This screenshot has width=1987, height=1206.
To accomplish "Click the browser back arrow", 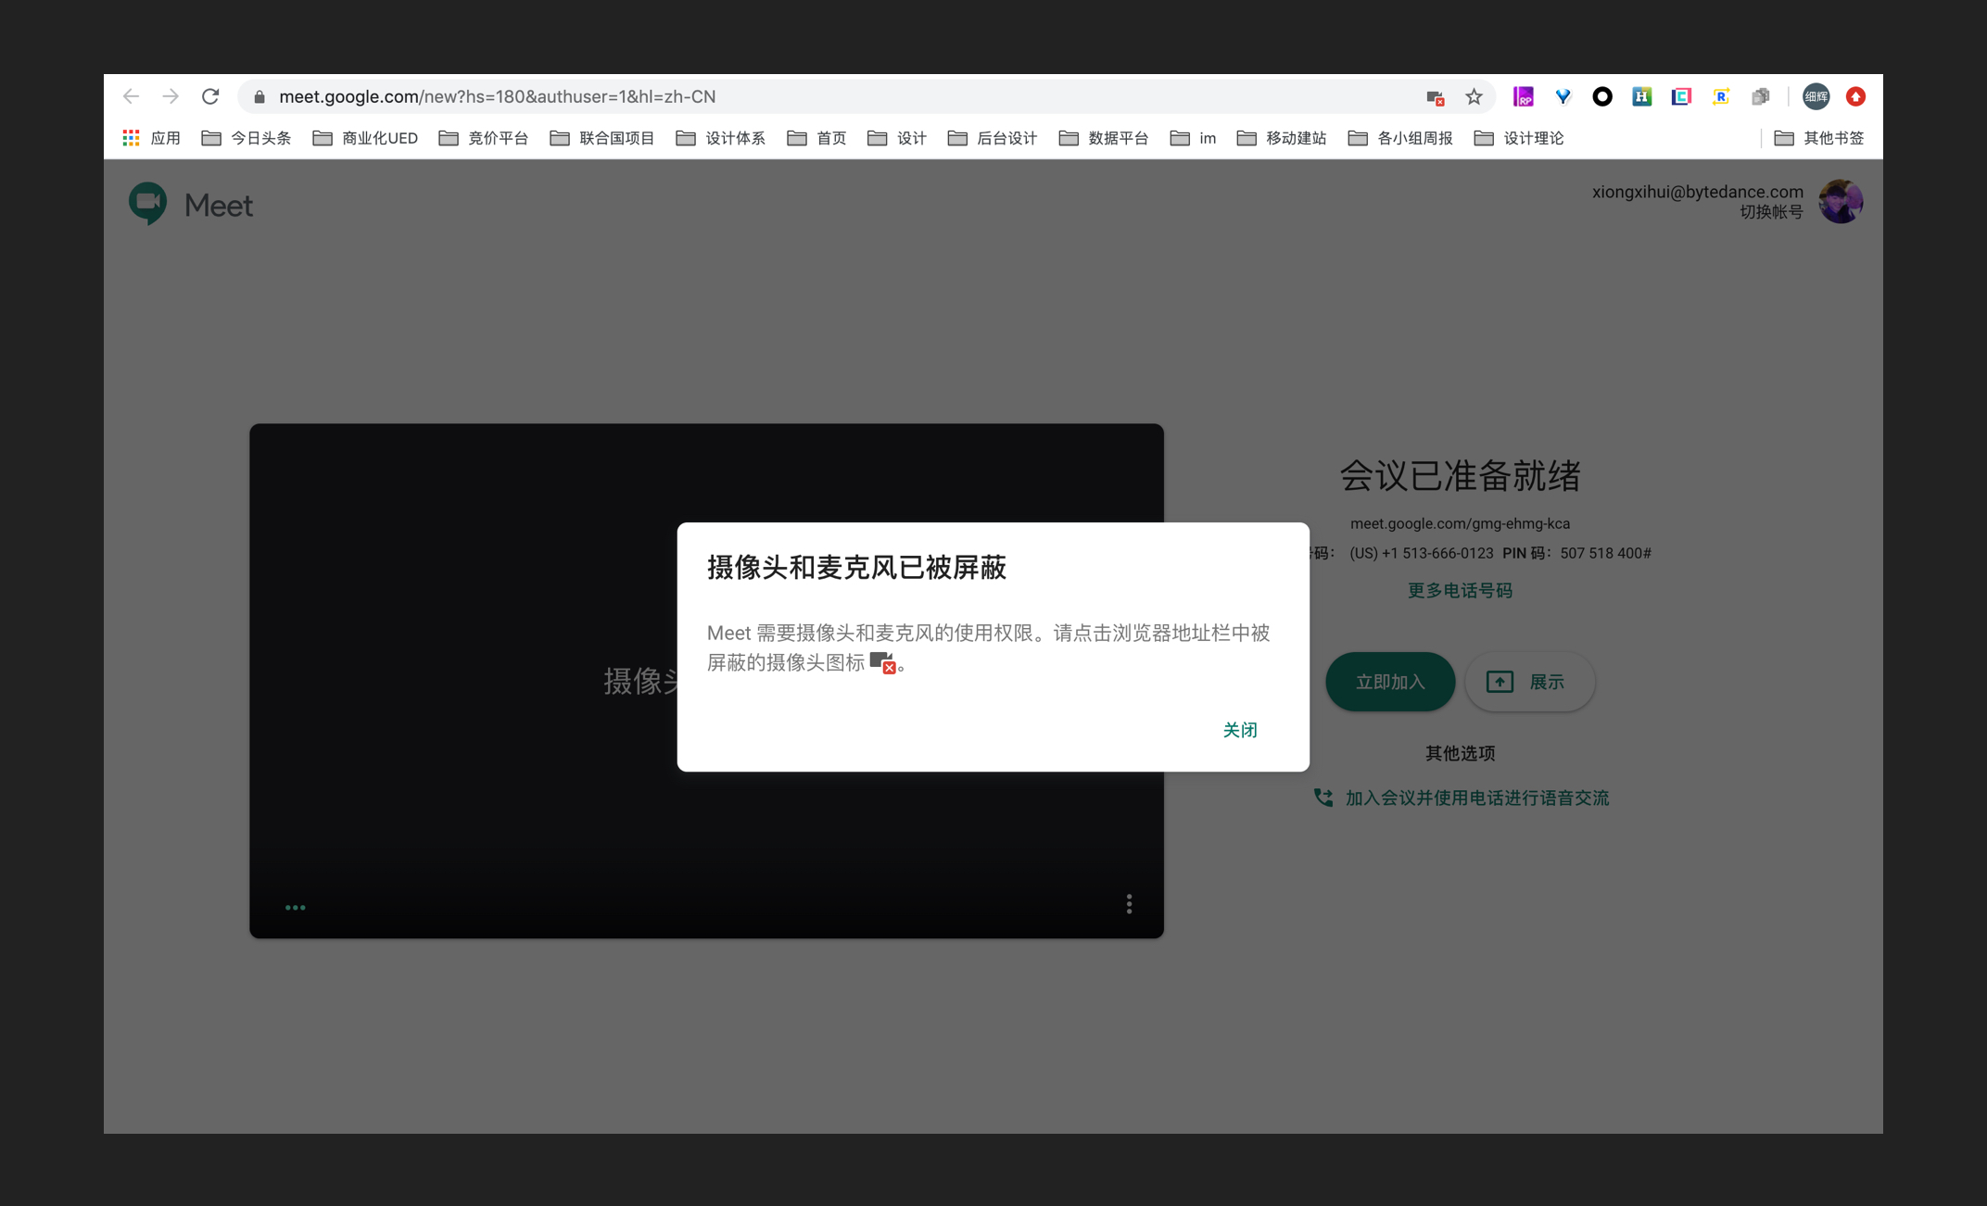I will tap(131, 96).
